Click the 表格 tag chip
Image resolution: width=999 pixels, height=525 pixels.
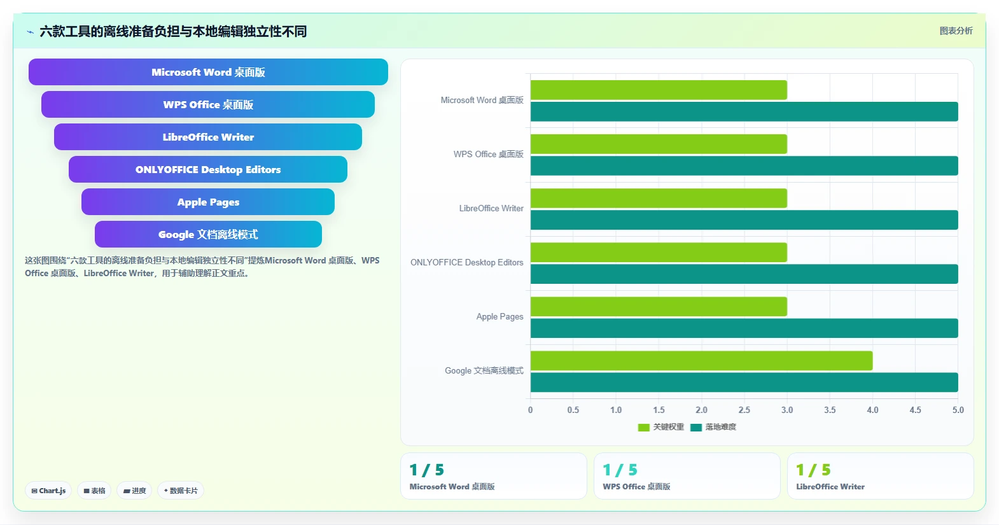point(94,491)
